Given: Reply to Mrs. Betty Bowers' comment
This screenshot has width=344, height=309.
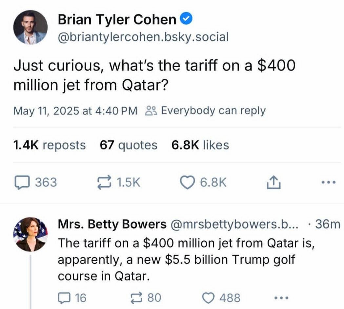Looking at the screenshot, I should click(x=63, y=298).
